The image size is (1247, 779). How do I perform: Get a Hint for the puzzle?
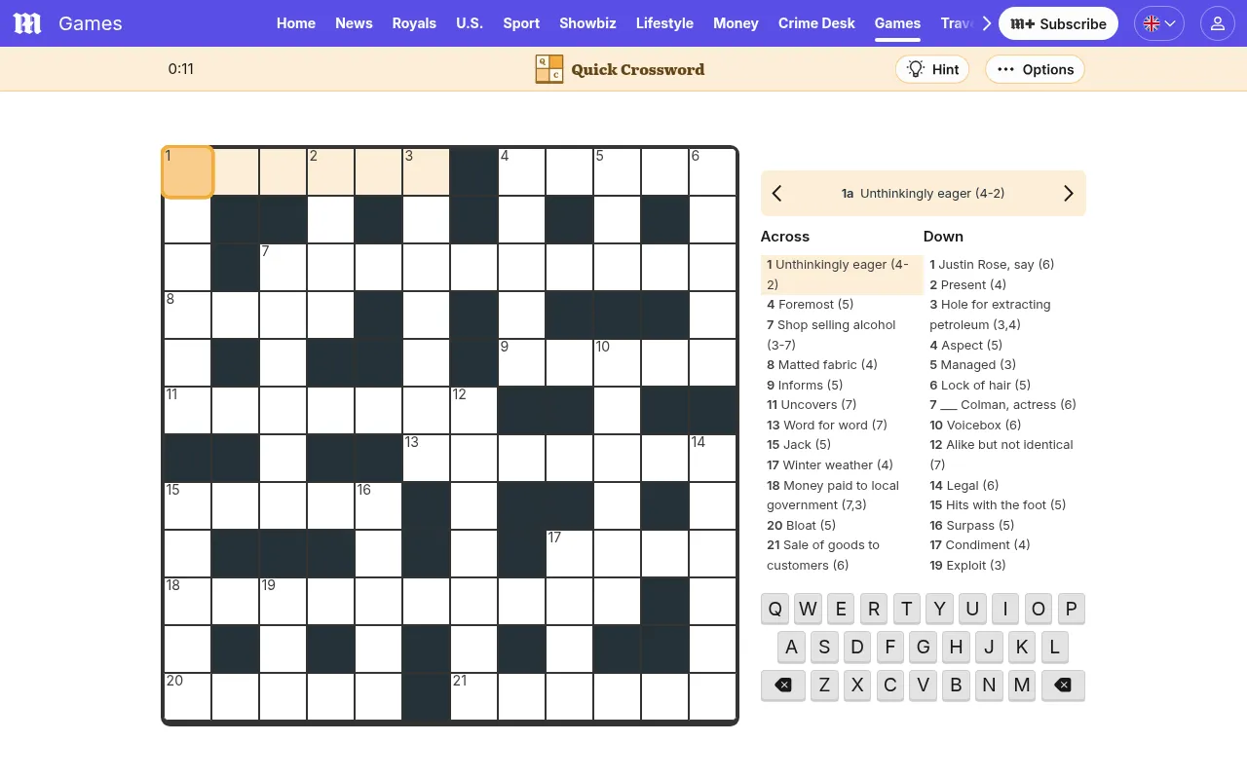coord(932,69)
